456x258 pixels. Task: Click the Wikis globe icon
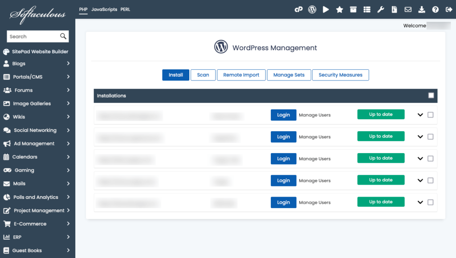pyautogui.click(x=6, y=117)
